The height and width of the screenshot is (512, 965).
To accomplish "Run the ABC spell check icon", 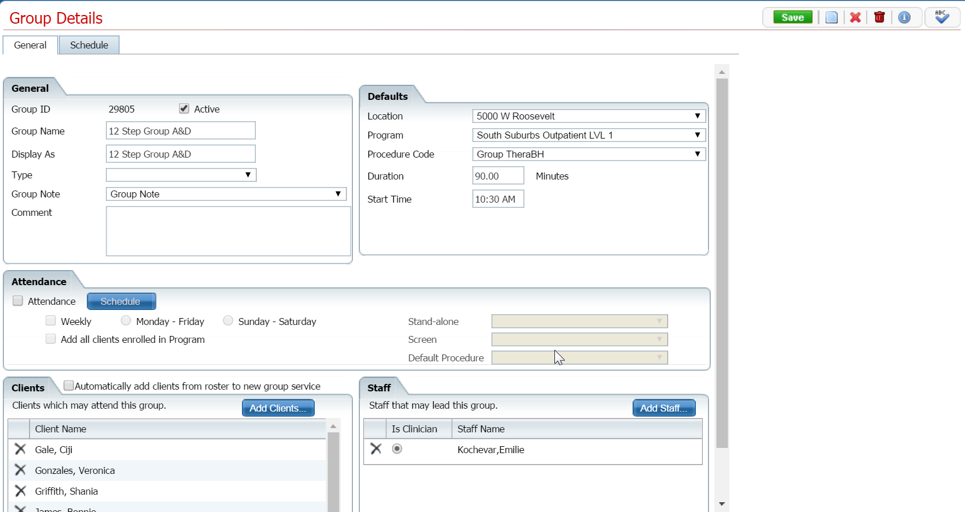I will 941,17.
